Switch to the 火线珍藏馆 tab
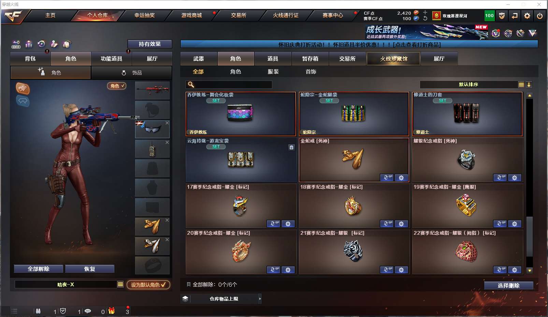Screen dimensions: 548x317 pos(393,59)
